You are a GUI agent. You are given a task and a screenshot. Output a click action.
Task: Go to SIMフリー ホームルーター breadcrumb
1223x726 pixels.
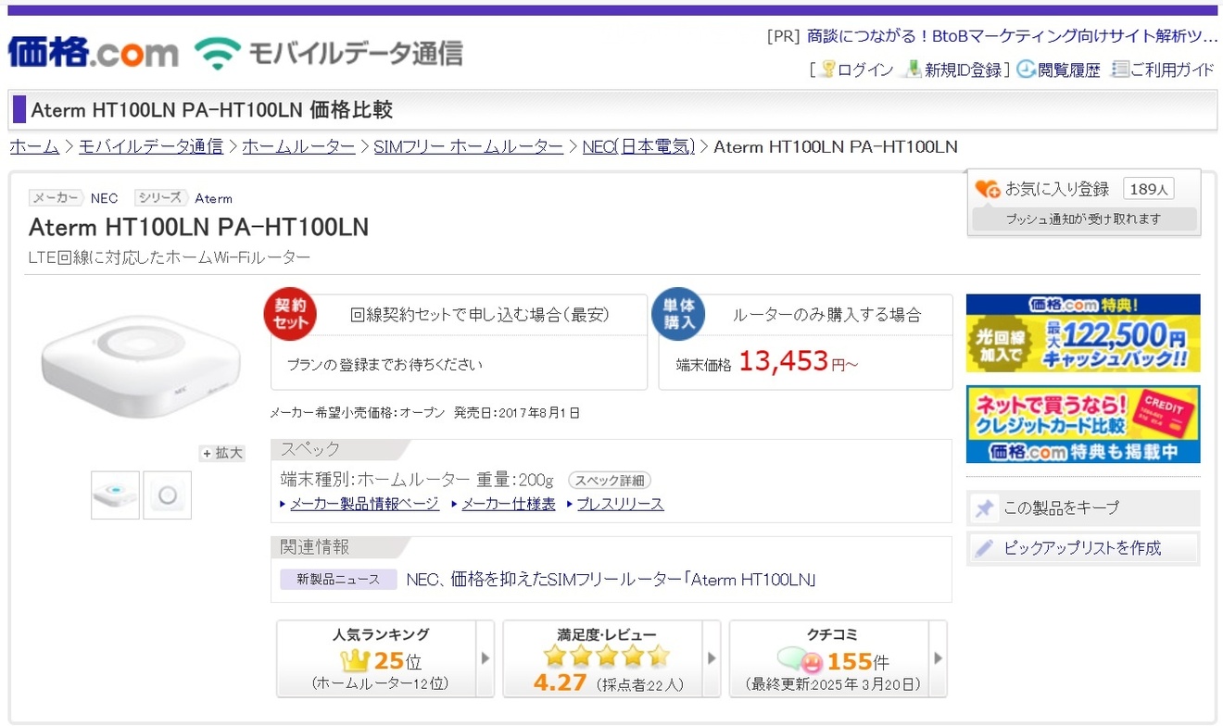tap(469, 146)
